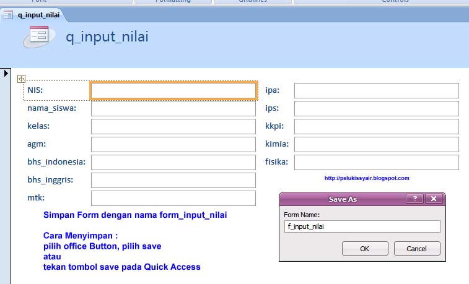Select the bhs_inggris label
The image size is (469, 284).
click(x=50, y=180)
